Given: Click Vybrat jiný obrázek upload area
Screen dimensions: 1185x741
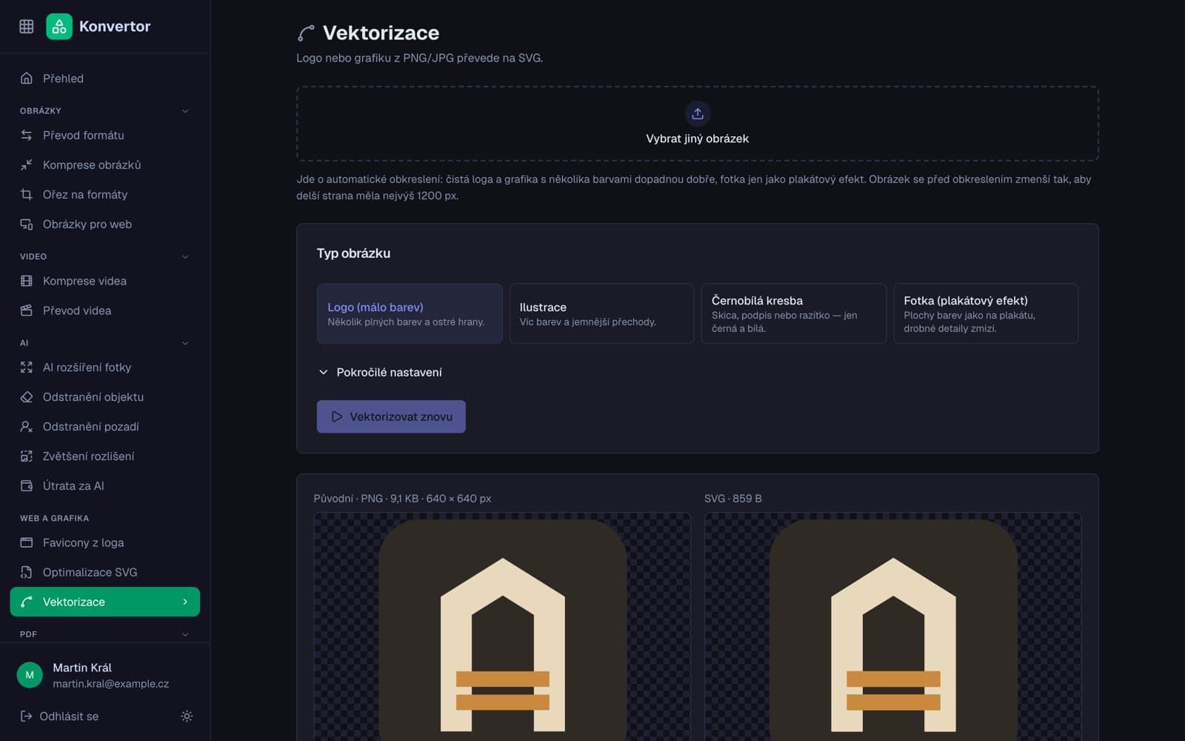Looking at the screenshot, I should (698, 124).
